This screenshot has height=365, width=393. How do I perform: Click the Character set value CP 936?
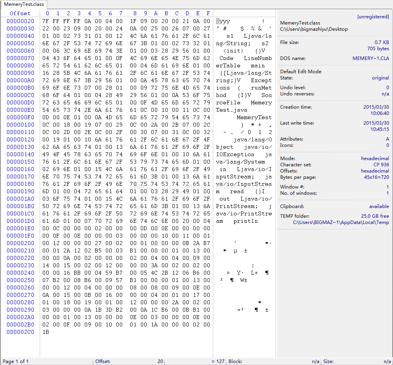(381, 164)
